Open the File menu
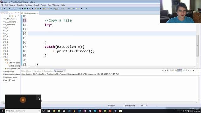This screenshot has width=201, height=113. 2,5
